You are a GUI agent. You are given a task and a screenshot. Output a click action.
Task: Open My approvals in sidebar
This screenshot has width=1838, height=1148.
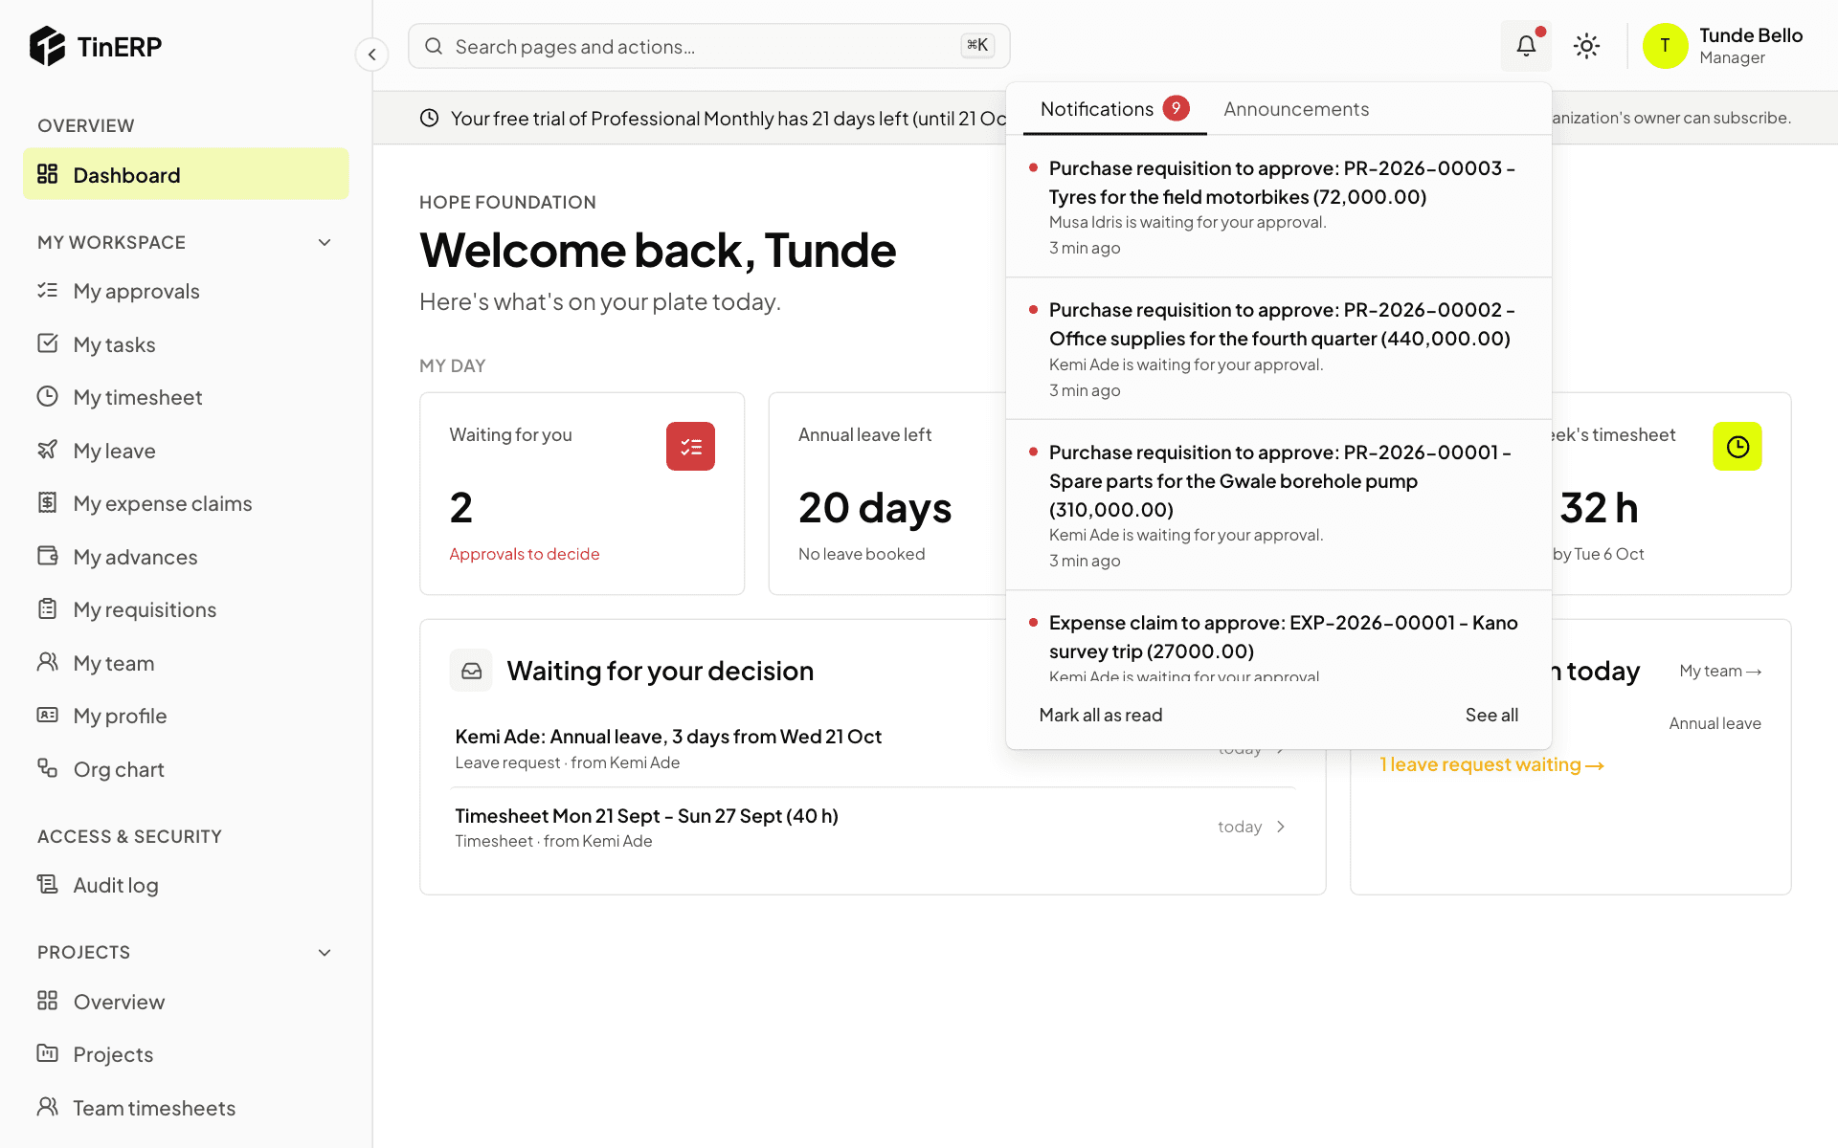tap(186, 291)
